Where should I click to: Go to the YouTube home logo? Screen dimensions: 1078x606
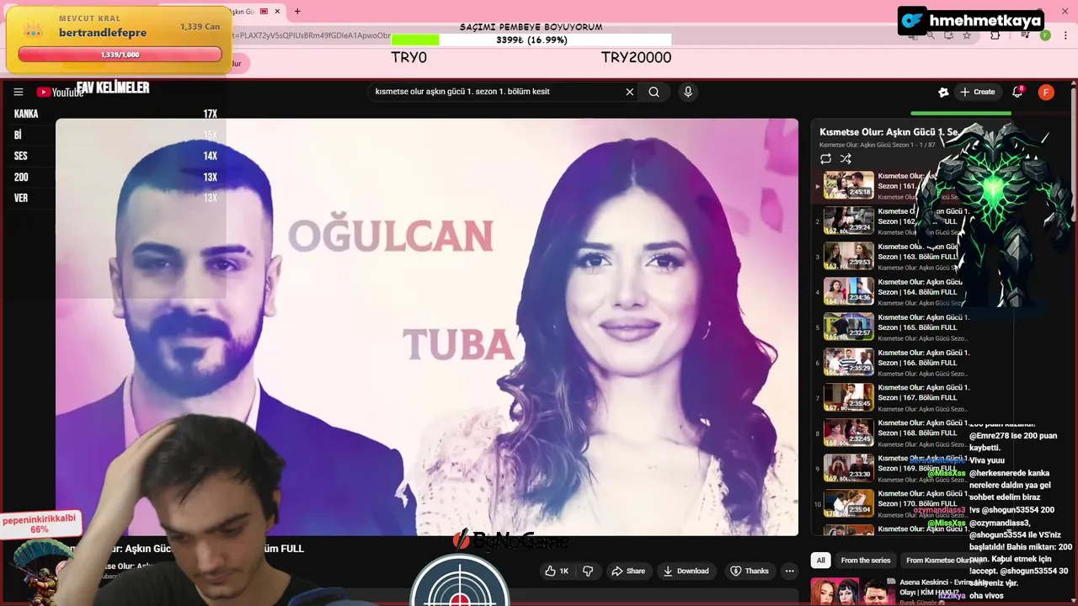(x=59, y=92)
